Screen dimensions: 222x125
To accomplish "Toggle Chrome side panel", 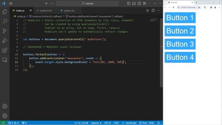I will pos(211,7).
